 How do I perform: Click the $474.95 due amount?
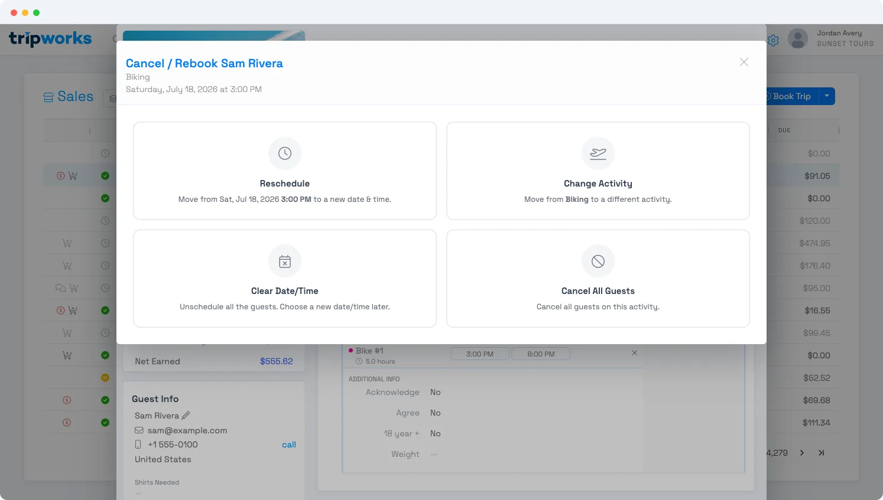click(x=815, y=243)
